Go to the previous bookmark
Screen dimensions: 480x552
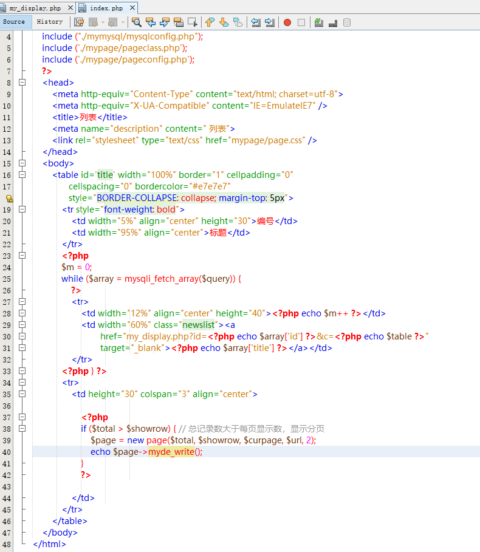point(210,22)
